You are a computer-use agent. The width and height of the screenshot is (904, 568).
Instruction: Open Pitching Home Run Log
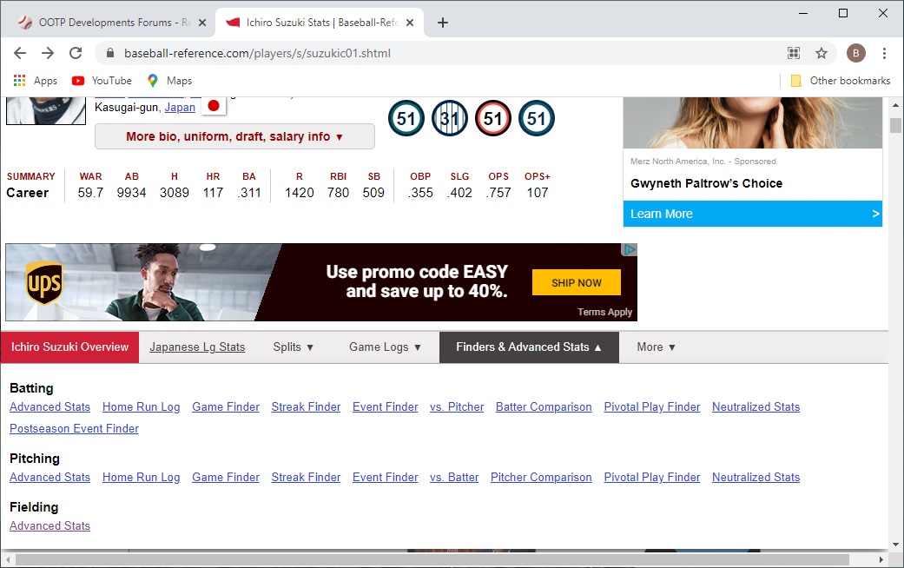click(x=142, y=478)
